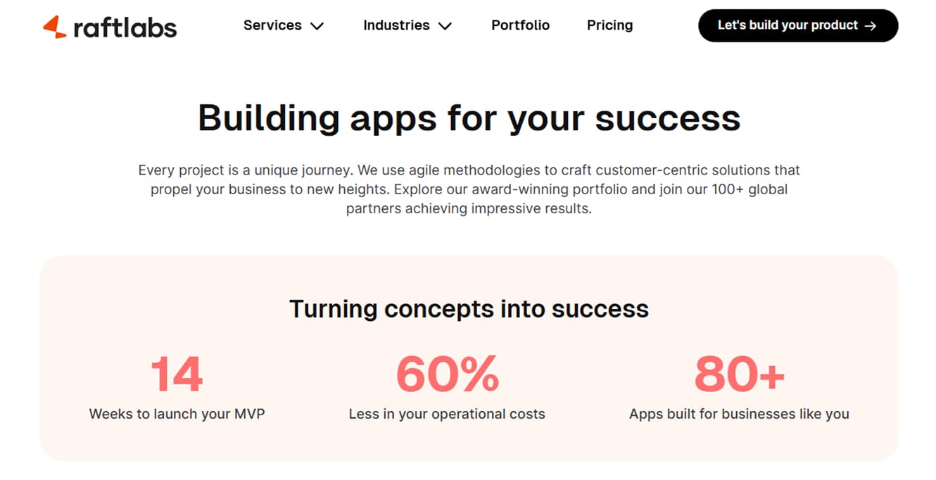Click the large 14 statistic

coord(176,374)
